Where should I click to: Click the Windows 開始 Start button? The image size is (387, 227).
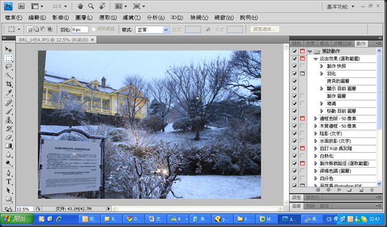(x=17, y=219)
